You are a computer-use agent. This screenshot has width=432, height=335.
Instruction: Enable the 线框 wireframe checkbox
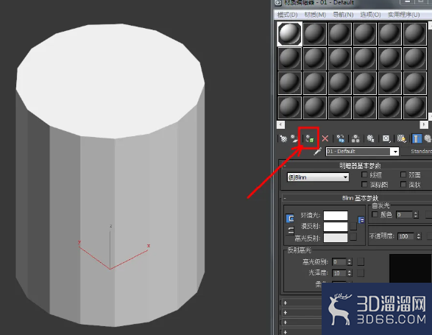point(364,174)
